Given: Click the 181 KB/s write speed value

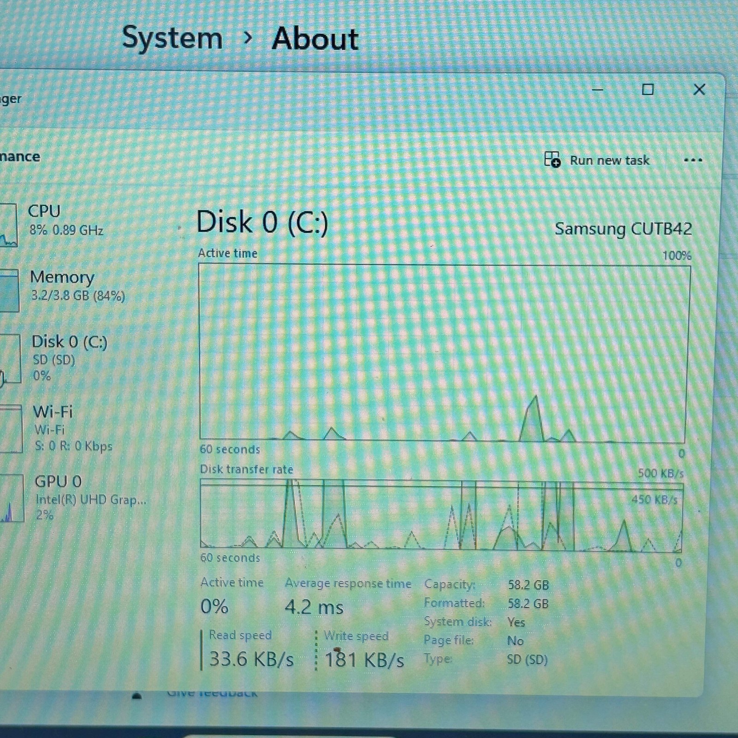Looking at the screenshot, I should click(364, 660).
